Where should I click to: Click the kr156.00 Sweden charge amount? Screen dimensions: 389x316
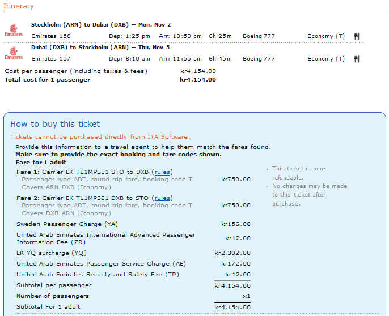(236, 224)
